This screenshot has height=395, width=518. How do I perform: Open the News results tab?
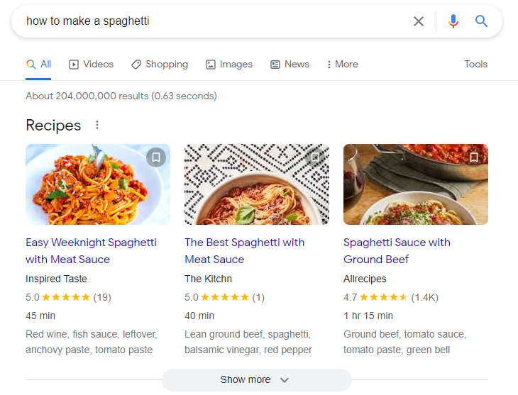point(290,64)
